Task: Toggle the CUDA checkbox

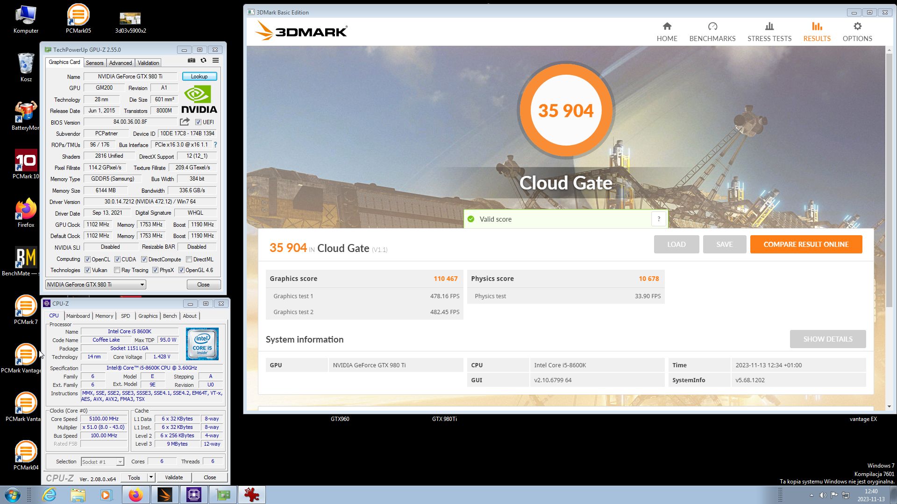Action: point(117,259)
